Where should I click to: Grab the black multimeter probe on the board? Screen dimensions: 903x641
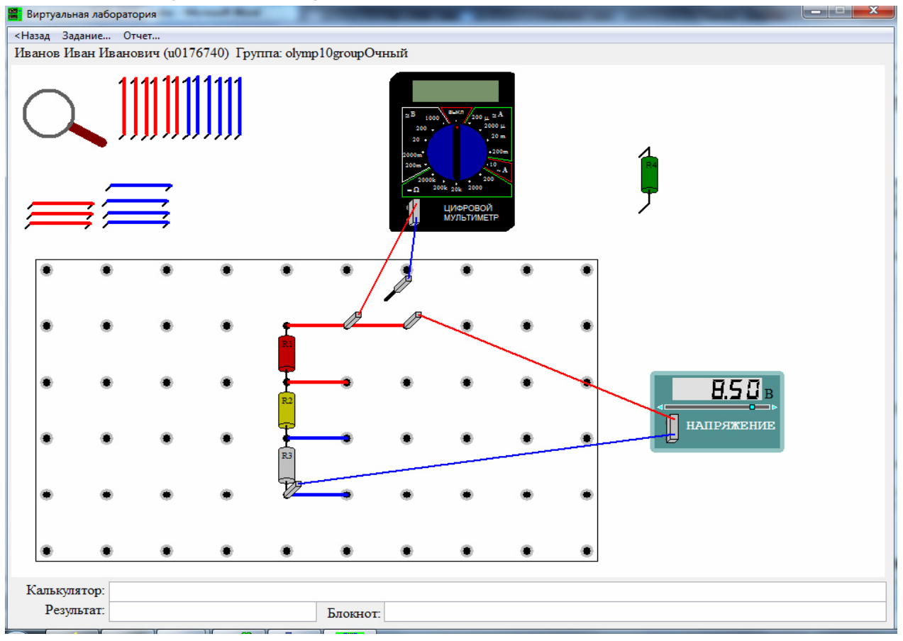click(x=399, y=288)
